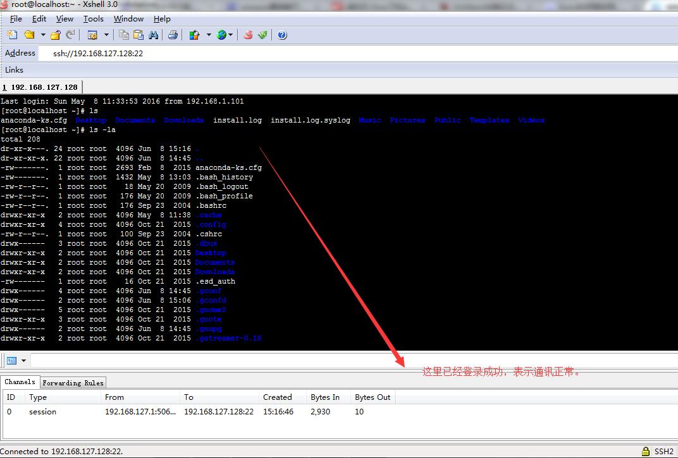Click the globe encoding icon
The height and width of the screenshot is (458, 678).
pyautogui.click(x=221, y=35)
